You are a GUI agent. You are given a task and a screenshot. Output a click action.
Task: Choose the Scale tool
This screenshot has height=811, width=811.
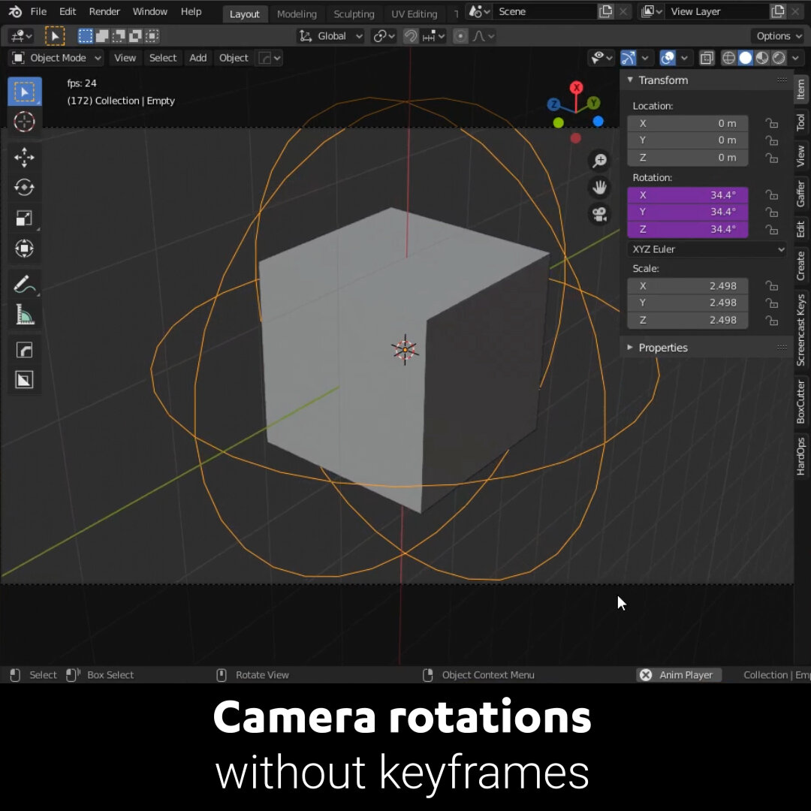24,218
